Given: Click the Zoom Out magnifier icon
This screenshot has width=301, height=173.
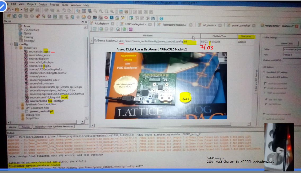Looking at the screenshot, I should [x=101, y=11].
